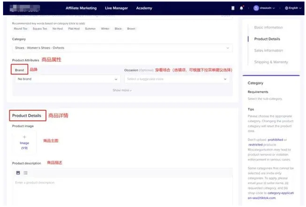Add the Round Toe keyword chip

point(21,29)
